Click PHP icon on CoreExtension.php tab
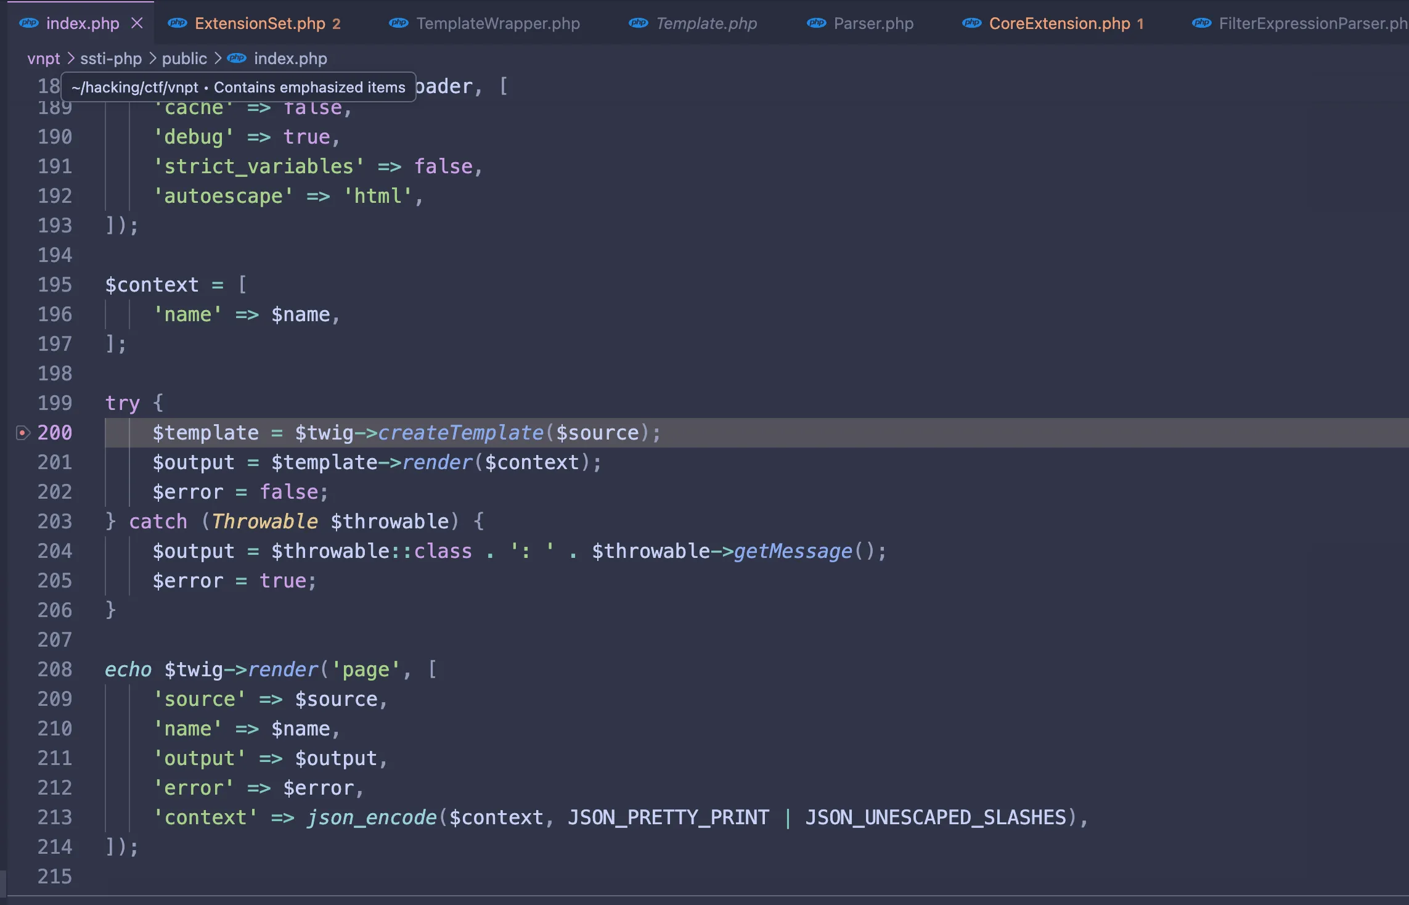 click(971, 23)
